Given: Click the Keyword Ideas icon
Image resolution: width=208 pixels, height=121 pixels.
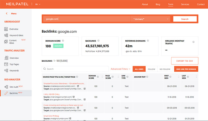Looking at the screenshot, I should click(x=6, y=35).
